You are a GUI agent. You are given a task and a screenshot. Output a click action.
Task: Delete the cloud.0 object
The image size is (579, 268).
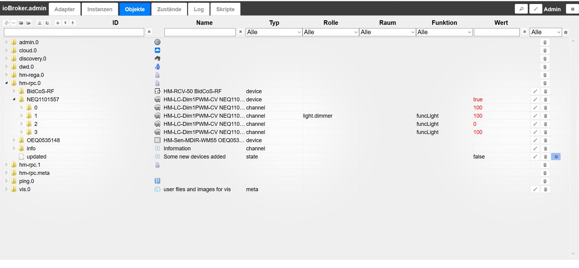[545, 51]
